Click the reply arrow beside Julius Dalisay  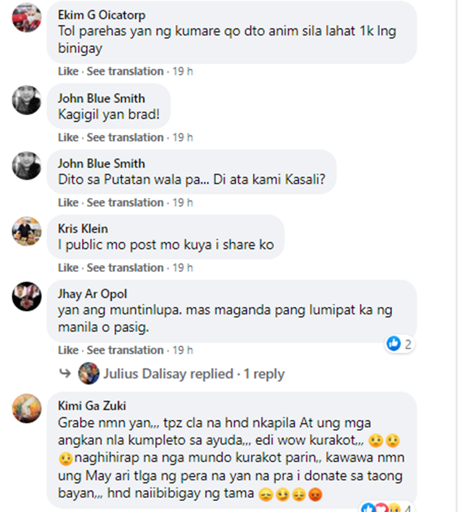coord(65,373)
